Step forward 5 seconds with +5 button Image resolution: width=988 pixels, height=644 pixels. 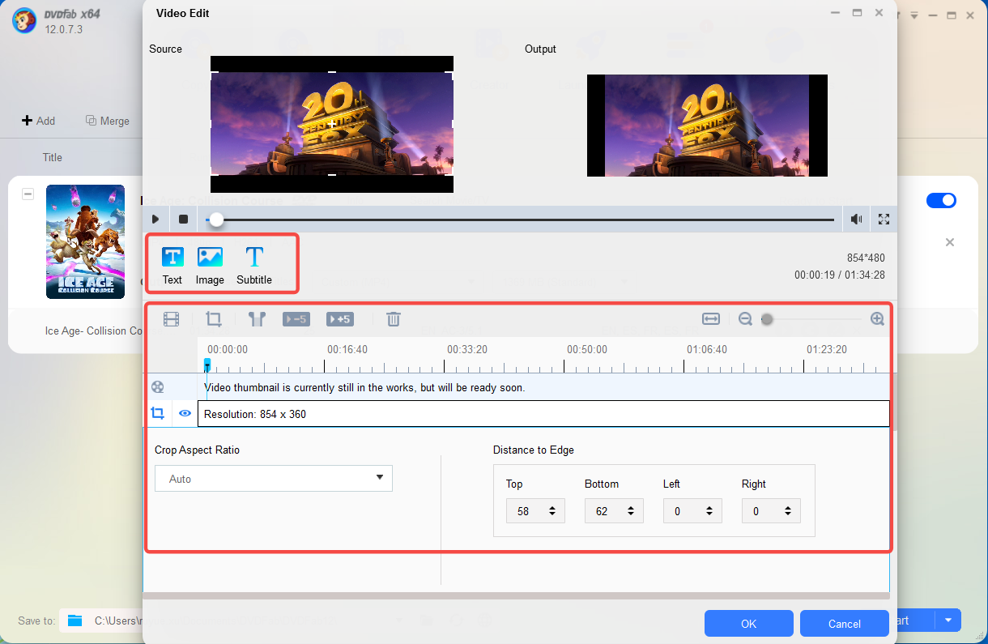click(340, 319)
